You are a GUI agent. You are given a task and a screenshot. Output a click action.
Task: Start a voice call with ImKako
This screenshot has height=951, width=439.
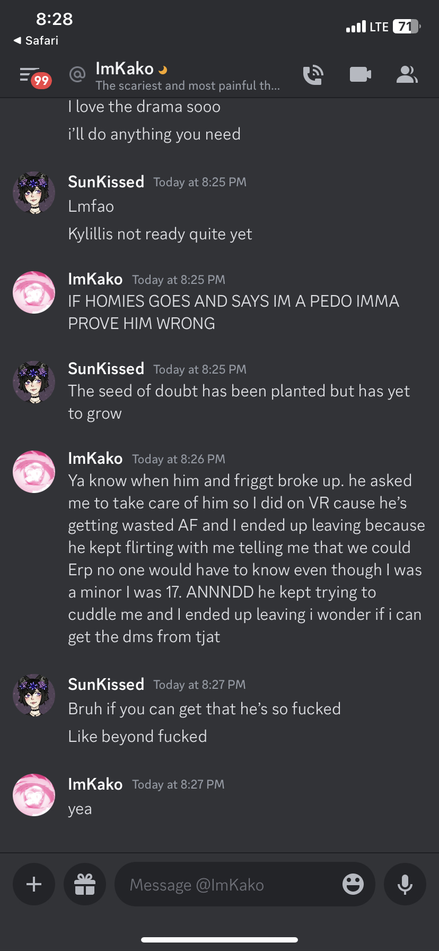coord(313,75)
